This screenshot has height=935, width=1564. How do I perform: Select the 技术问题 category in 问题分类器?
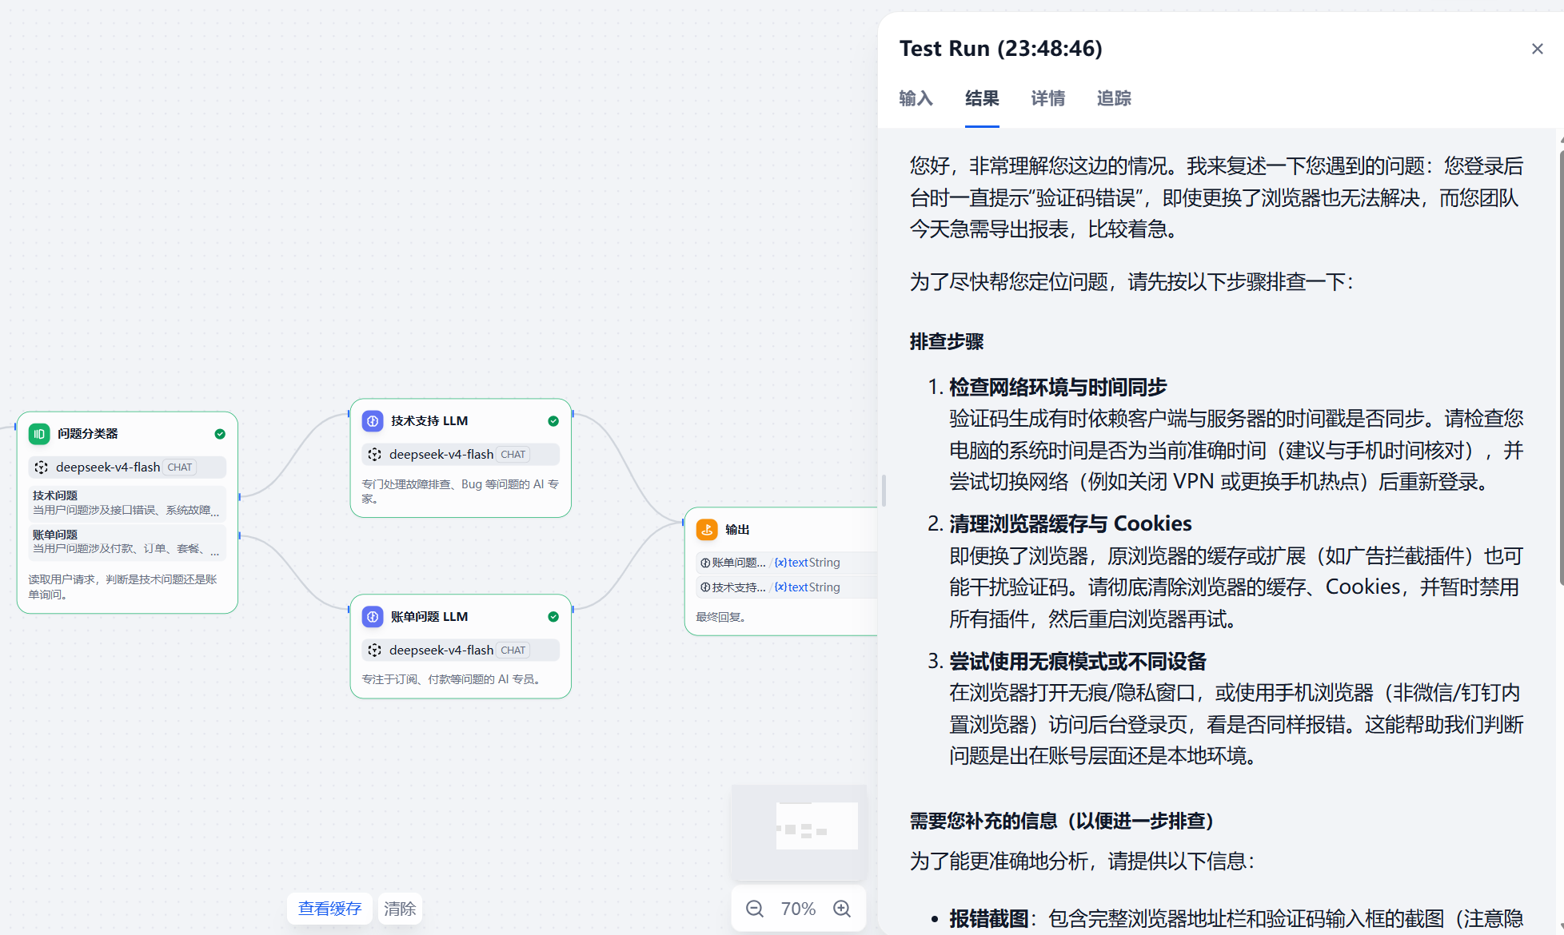[127, 503]
